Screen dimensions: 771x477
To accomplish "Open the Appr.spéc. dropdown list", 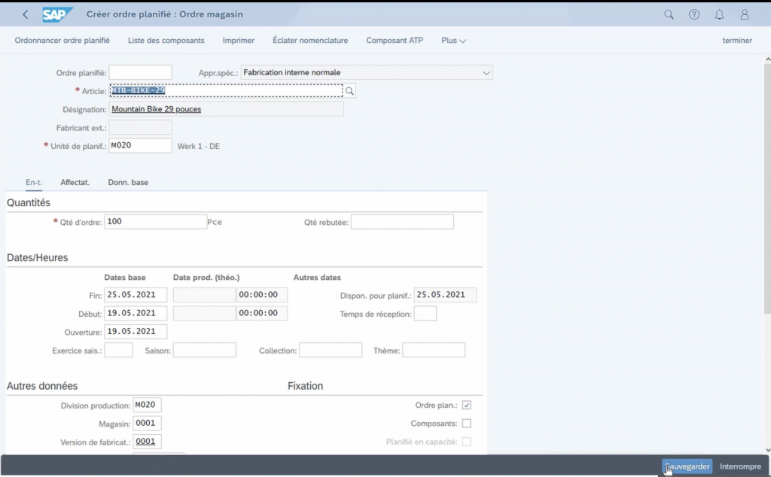I will pyautogui.click(x=486, y=73).
